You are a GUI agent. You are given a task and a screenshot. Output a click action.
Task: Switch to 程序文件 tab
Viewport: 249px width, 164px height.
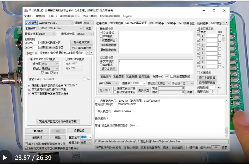click(102, 23)
